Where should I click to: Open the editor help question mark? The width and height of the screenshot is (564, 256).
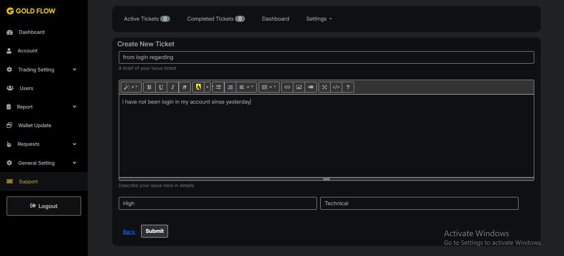[x=348, y=87]
